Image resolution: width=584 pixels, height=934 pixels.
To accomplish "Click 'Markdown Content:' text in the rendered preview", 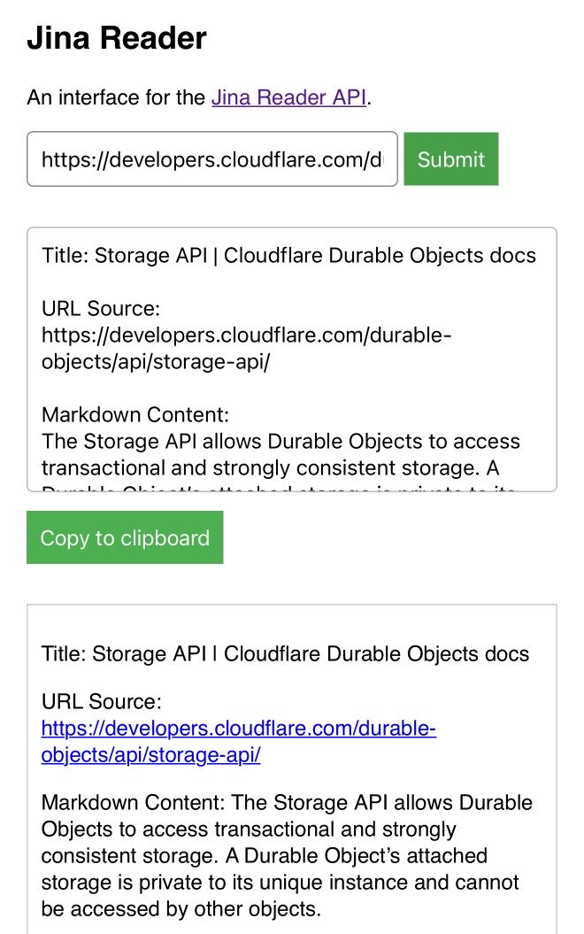I will coord(134,803).
